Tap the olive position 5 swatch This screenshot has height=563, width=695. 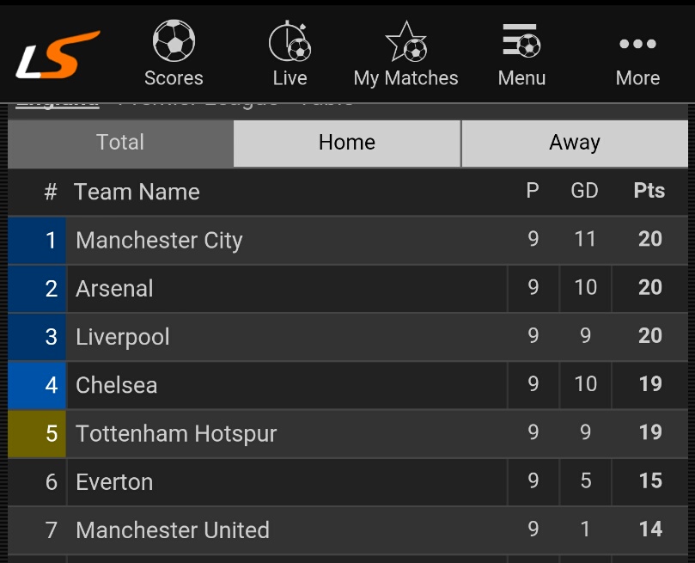click(37, 433)
